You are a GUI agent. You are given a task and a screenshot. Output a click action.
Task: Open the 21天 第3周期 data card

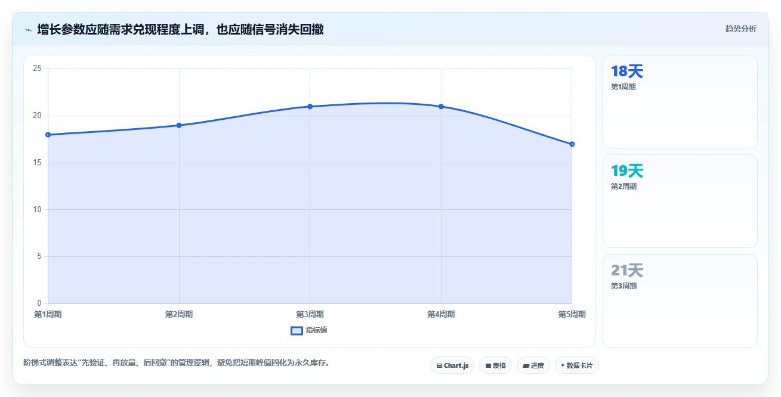pyautogui.click(x=680, y=300)
